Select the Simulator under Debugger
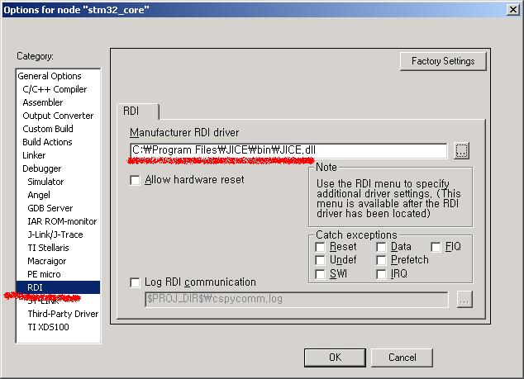The image size is (524, 379). click(x=45, y=182)
